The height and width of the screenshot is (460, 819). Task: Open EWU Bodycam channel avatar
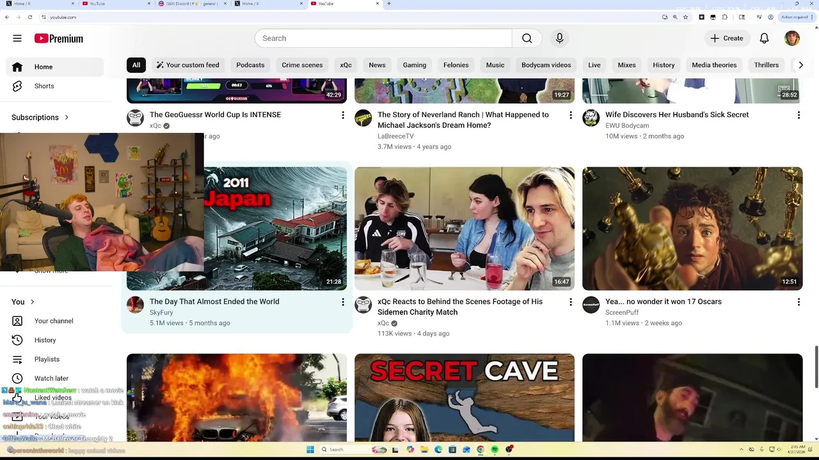[x=591, y=118]
